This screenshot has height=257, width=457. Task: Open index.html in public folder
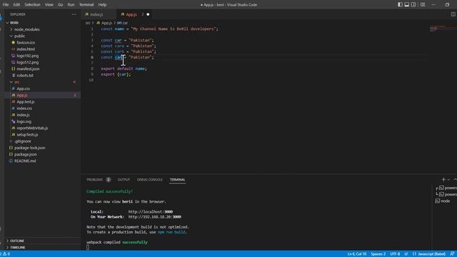coord(26,49)
